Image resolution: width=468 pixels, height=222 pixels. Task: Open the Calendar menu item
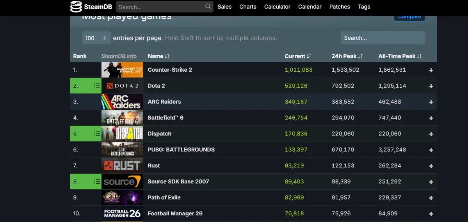click(x=310, y=7)
